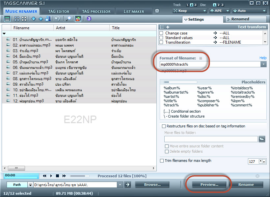270x197 pixels.
Task: Set Disc number format to 2
Action: coord(219,5)
